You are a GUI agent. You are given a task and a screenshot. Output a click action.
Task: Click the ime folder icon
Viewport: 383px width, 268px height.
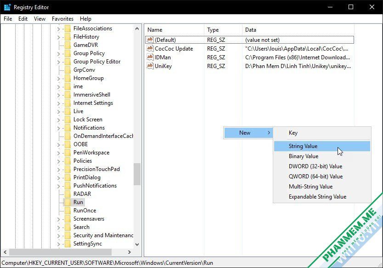click(x=68, y=86)
